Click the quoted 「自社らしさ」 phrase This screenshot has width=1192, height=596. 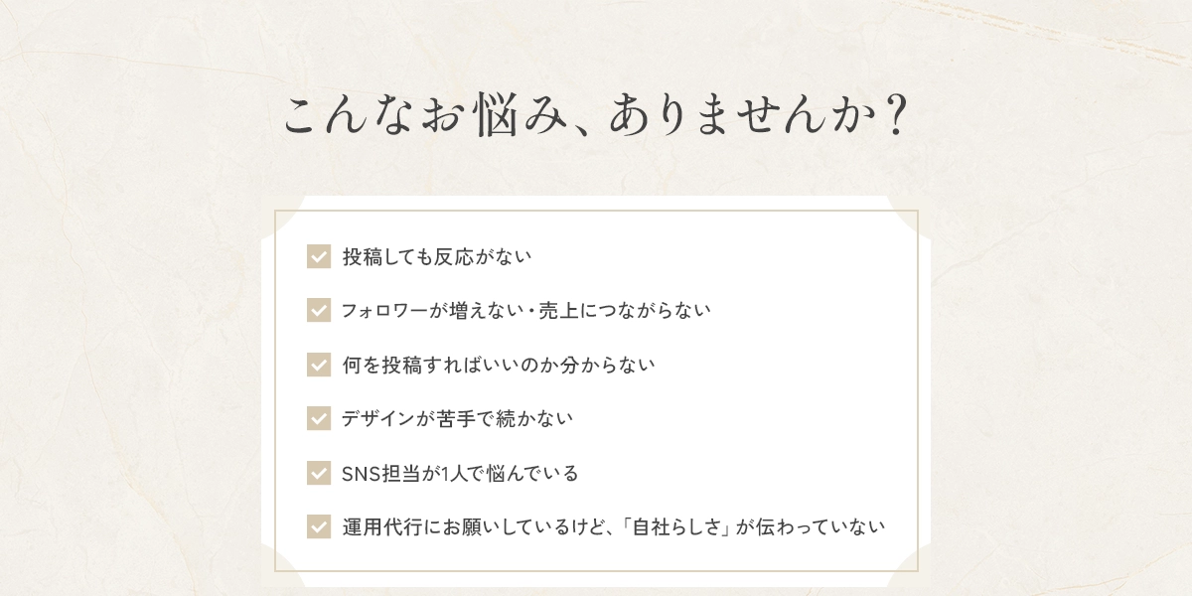pyautogui.click(x=678, y=526)
